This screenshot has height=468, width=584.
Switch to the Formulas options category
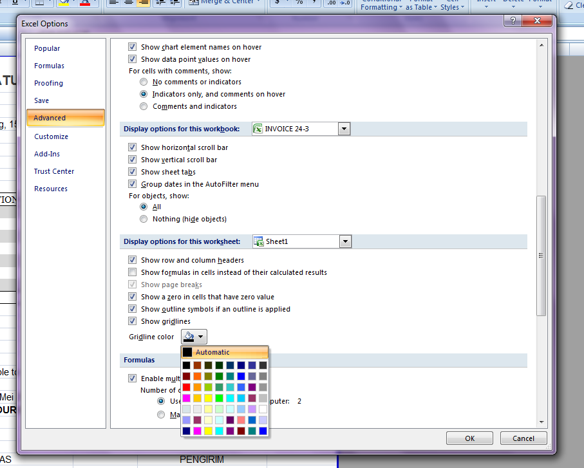(49, 66)
